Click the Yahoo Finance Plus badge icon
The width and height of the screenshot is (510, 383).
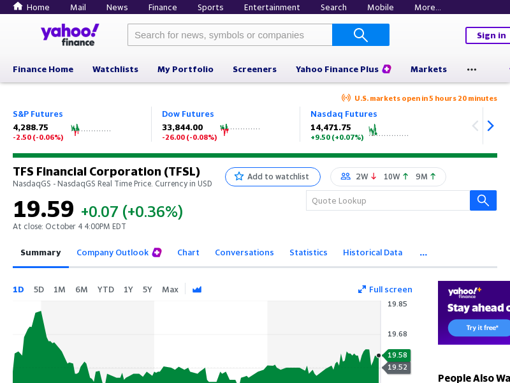(386, 69)
